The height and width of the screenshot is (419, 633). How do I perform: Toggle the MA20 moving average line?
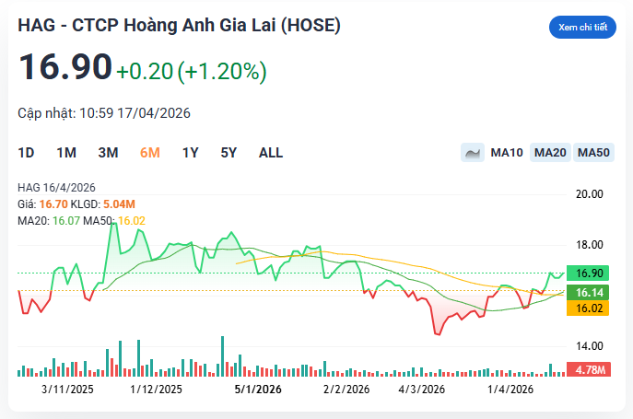pos(550,153)
